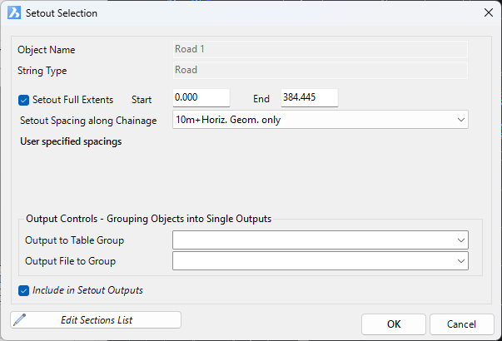Screen dimensions: 502x341
Task: Open the Output File to Group dropdown
Action: pyautogui.click(x=321, y=260)
